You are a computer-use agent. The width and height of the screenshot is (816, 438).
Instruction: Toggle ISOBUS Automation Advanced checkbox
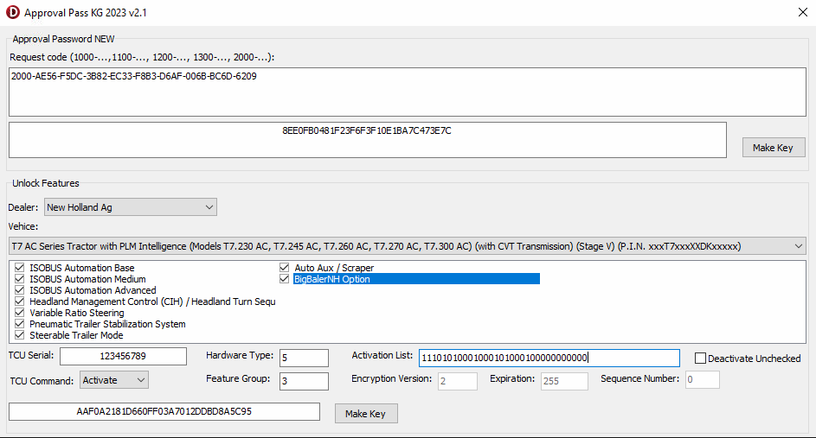click(x=20, y=290)
